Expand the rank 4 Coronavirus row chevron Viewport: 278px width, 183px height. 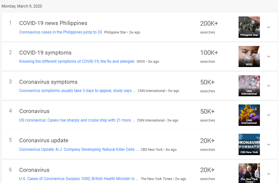point(268,115)
